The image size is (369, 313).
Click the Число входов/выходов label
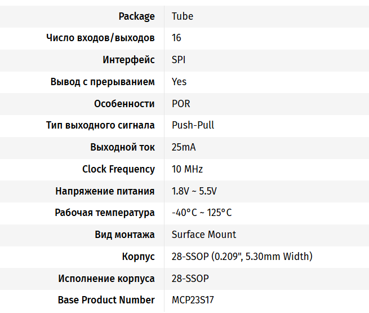pyautogui.click(x=100, y=38)
